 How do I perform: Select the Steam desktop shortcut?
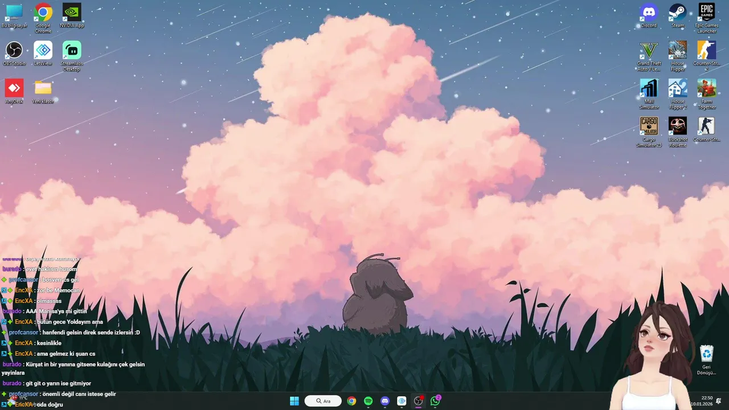[678, 16]
